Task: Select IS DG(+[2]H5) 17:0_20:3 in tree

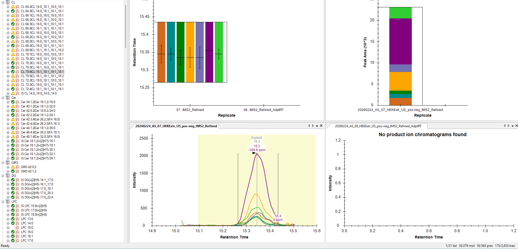Action: [37, 193]
